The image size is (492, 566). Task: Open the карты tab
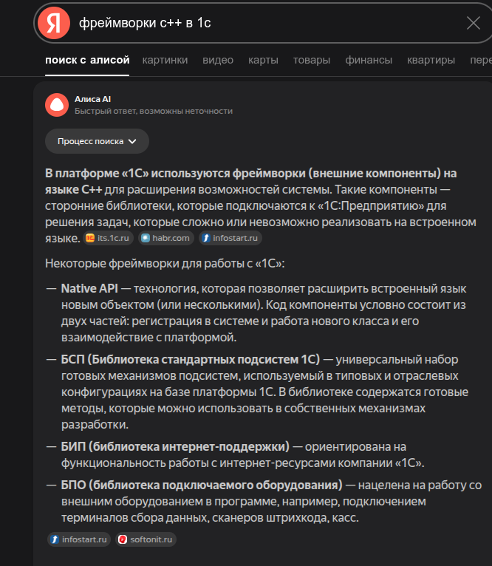[263, 60]
